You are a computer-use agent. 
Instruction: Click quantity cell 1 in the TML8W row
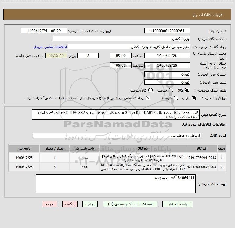(x=55, y=158)
